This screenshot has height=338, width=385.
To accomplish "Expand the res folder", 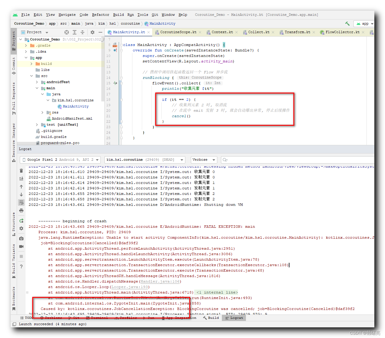I will [x=43, y=112].
